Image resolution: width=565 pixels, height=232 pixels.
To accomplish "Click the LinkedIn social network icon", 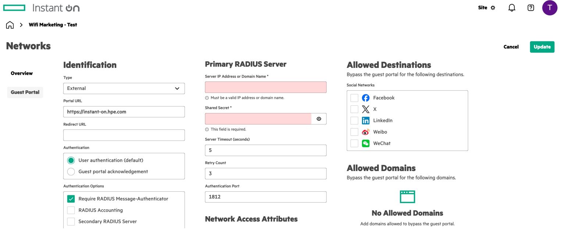I will pos(366,120).
